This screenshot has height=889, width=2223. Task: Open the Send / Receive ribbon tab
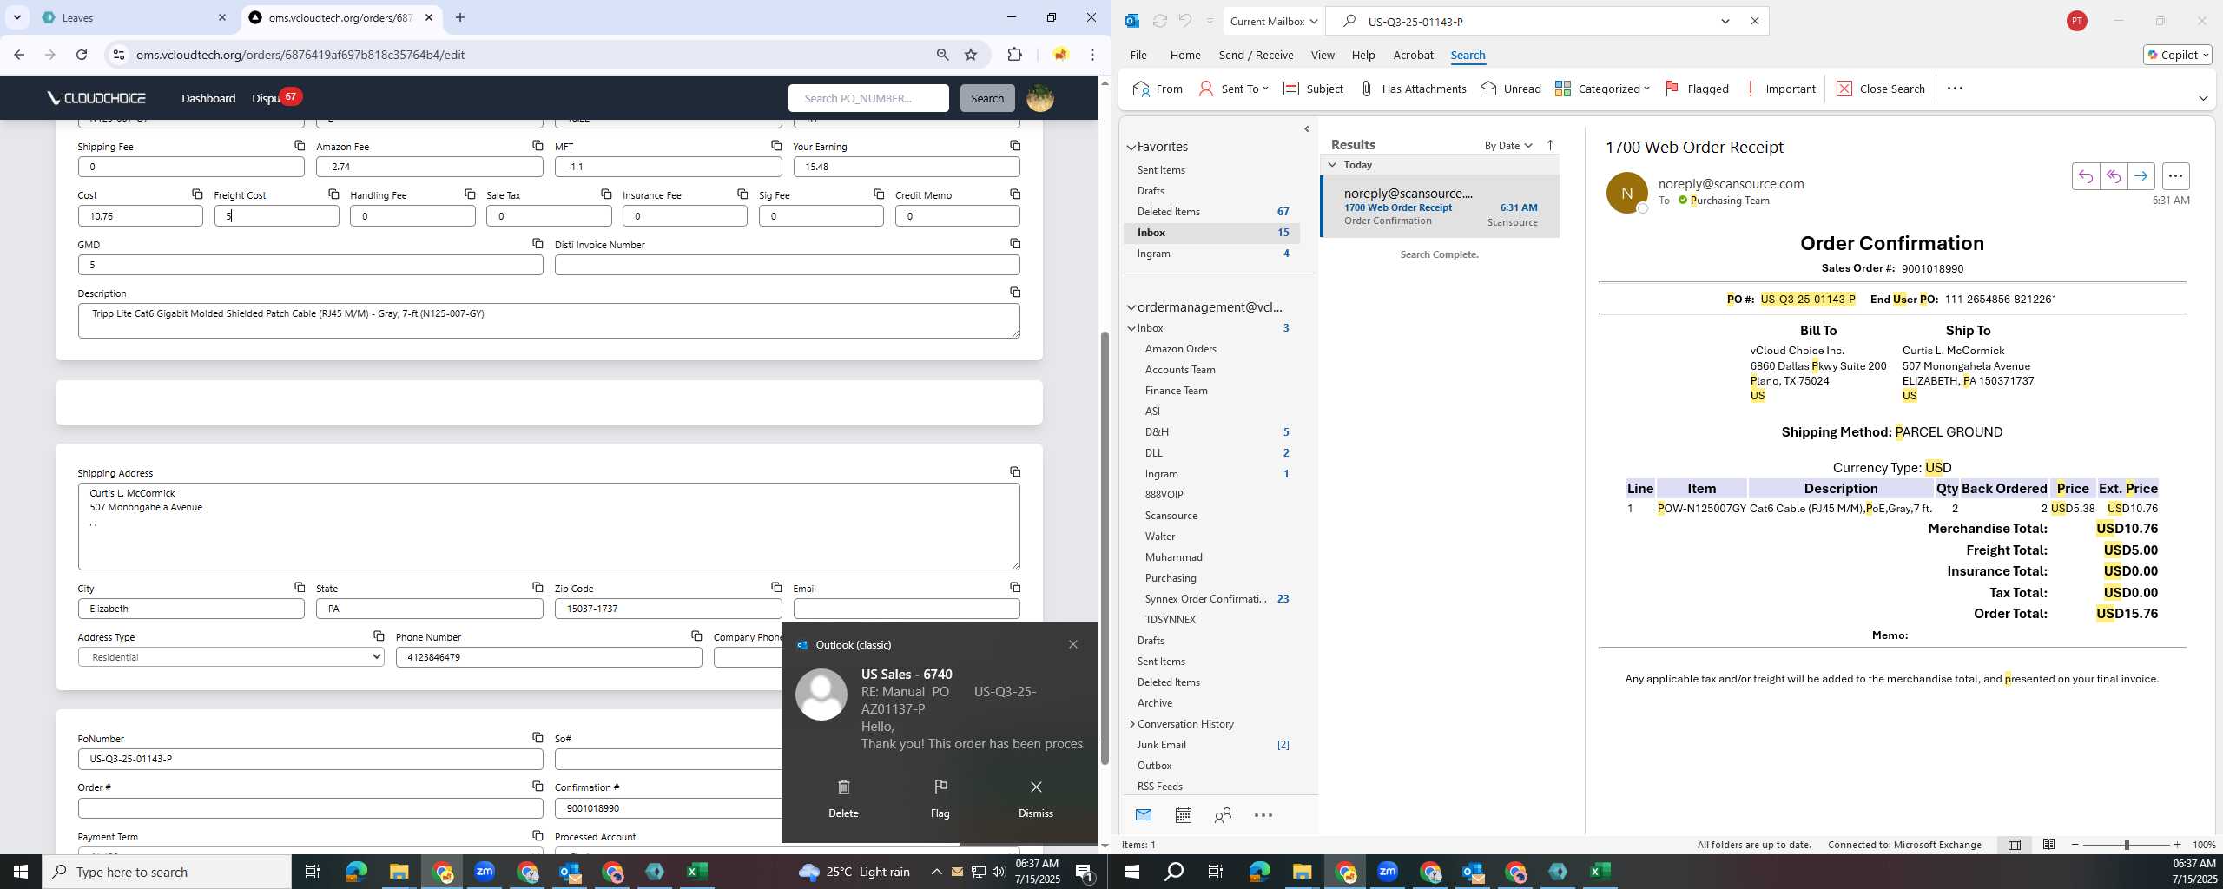coord(1256,55)
